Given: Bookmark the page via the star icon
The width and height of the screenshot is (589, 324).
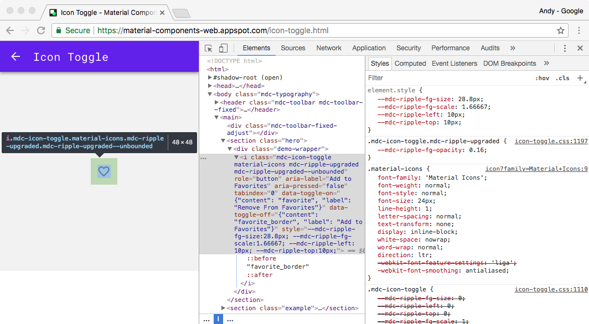Looking at the screenshot, I should [x=561, y=31].
